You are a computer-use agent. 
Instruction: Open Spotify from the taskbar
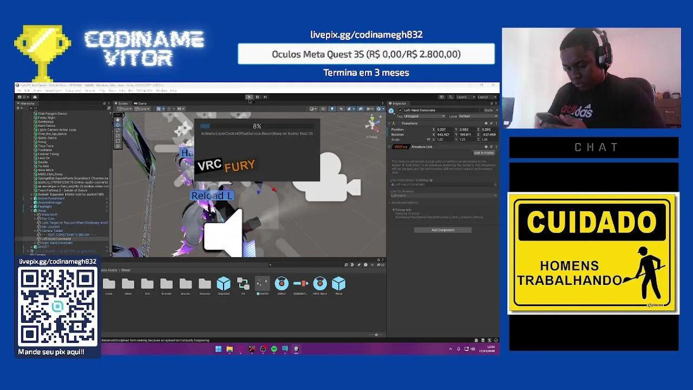tap(274, 349)
